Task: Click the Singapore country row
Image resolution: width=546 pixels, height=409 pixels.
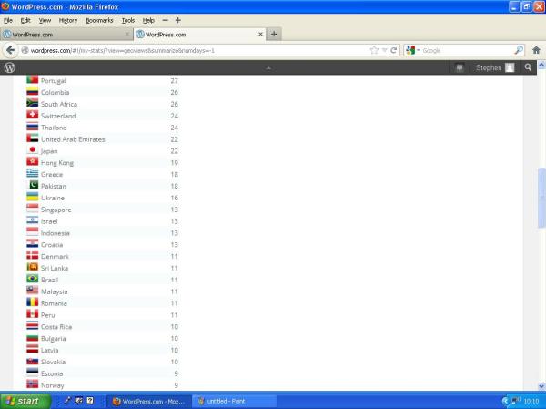Action: pyautogui.click(x=103, y=210)
